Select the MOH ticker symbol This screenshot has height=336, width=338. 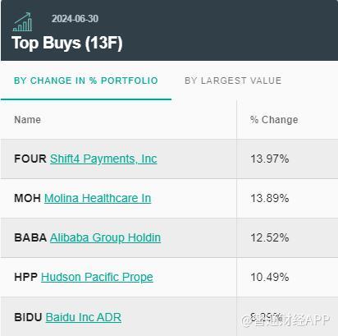[x=27, y=198]
